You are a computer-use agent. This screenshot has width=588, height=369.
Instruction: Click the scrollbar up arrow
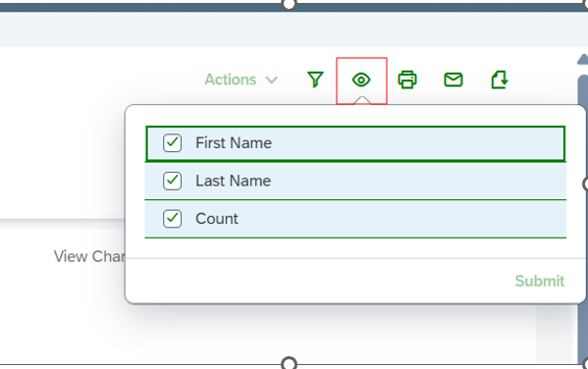[583, 59]
